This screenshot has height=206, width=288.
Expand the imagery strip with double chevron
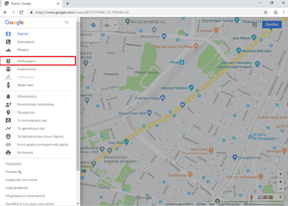tap(280, 197)
